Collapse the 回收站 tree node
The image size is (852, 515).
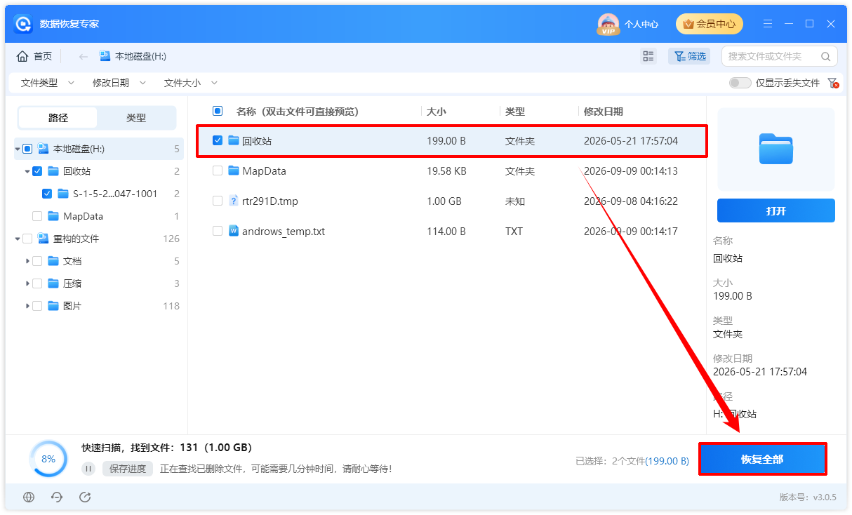(x=27, y=171)
